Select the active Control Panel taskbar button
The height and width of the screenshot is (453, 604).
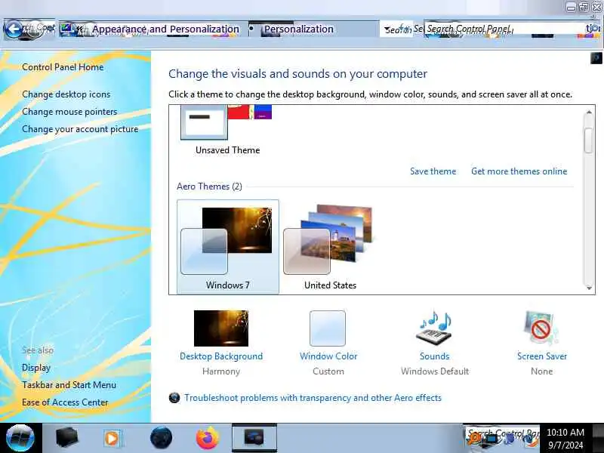click(x=254, y=438)
